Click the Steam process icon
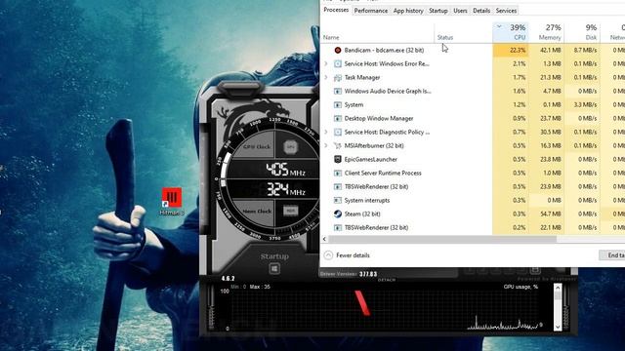Viewport: 625px width, 351px height. [x=338, y=214]
